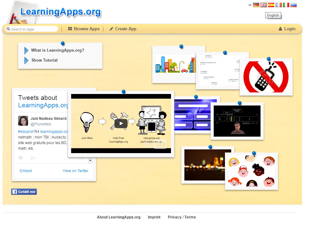Play the YouTube intro video
This screenshot has height=225, width=312.
[121, 124]
